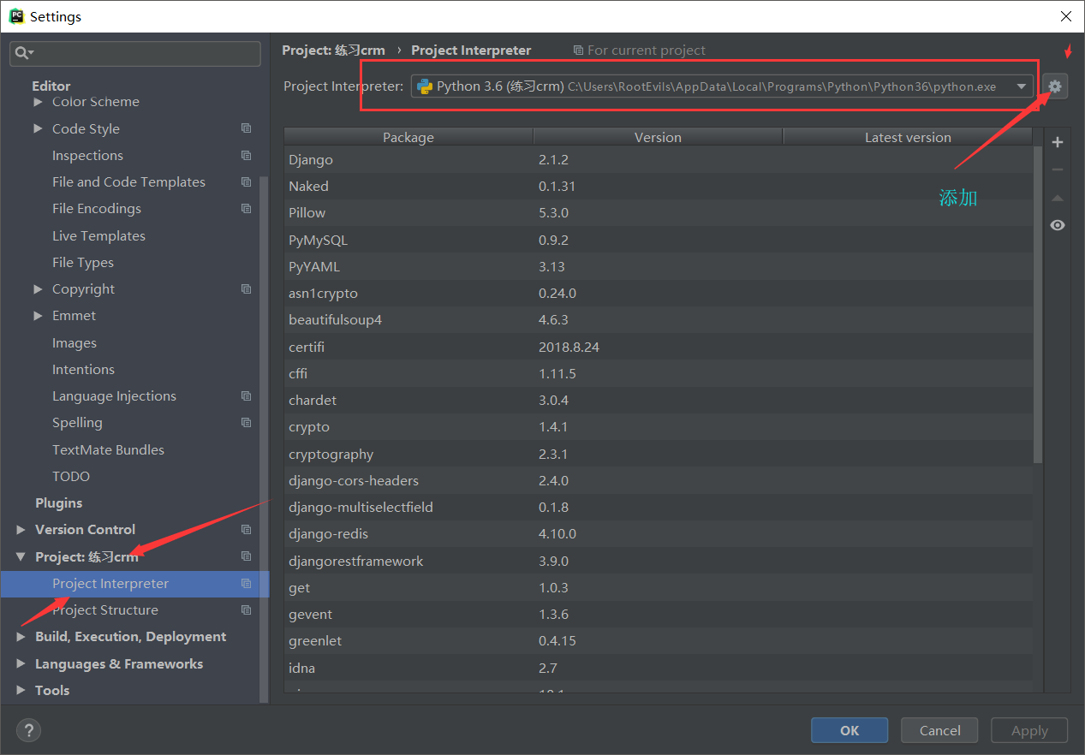The height and width of the screenshot is (755, 1085).
Task: Click project-level icon beside Inspections
Action: click(247, 155)
